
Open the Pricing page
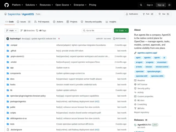pyautogui.click(x=92, y=5)
